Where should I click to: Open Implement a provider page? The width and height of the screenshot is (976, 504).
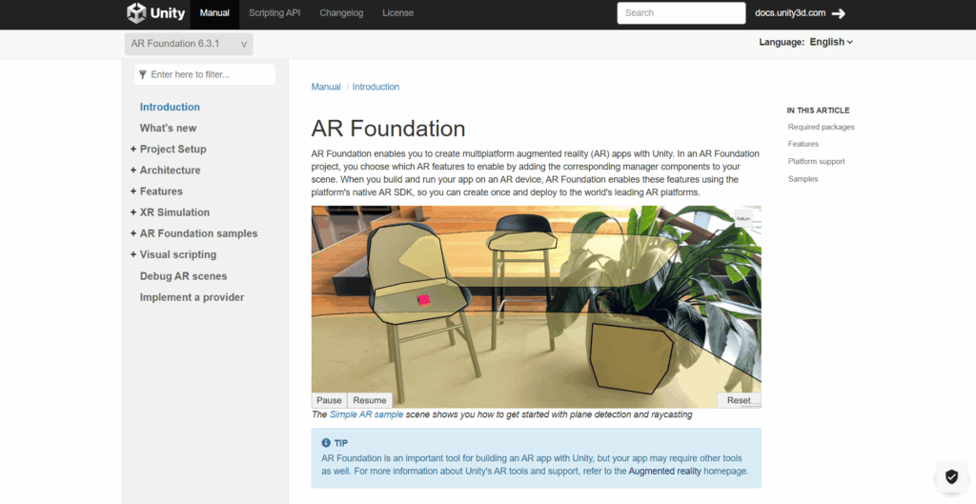tap(192, 297)
